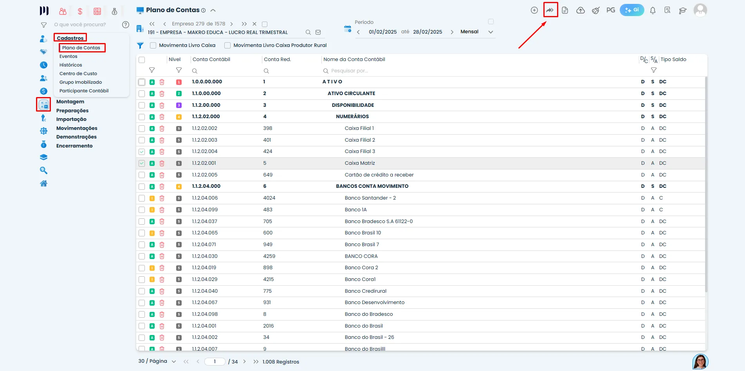Click the help question mark icon
745x371 pixels.
click(126, 25)
